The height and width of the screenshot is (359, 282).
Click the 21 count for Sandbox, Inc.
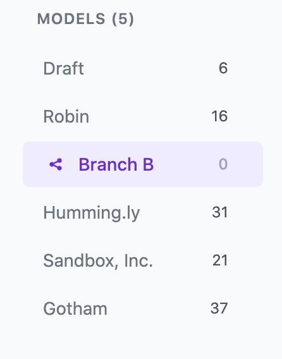(x=220, y=260)
